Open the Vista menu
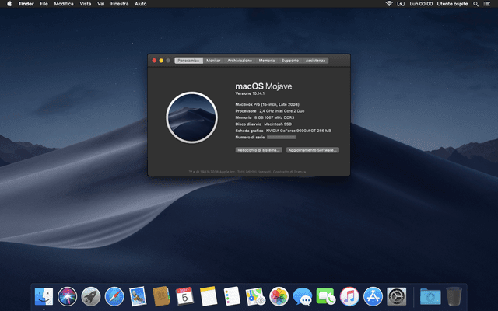Image resolution: width=498 pixels, height=311 pixels. pos(85,4)
